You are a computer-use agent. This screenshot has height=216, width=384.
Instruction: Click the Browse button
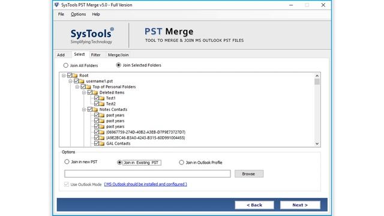249,173
